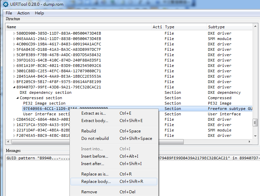260x196 pixels.
Task: Click the Name column header
Action: 78,27
